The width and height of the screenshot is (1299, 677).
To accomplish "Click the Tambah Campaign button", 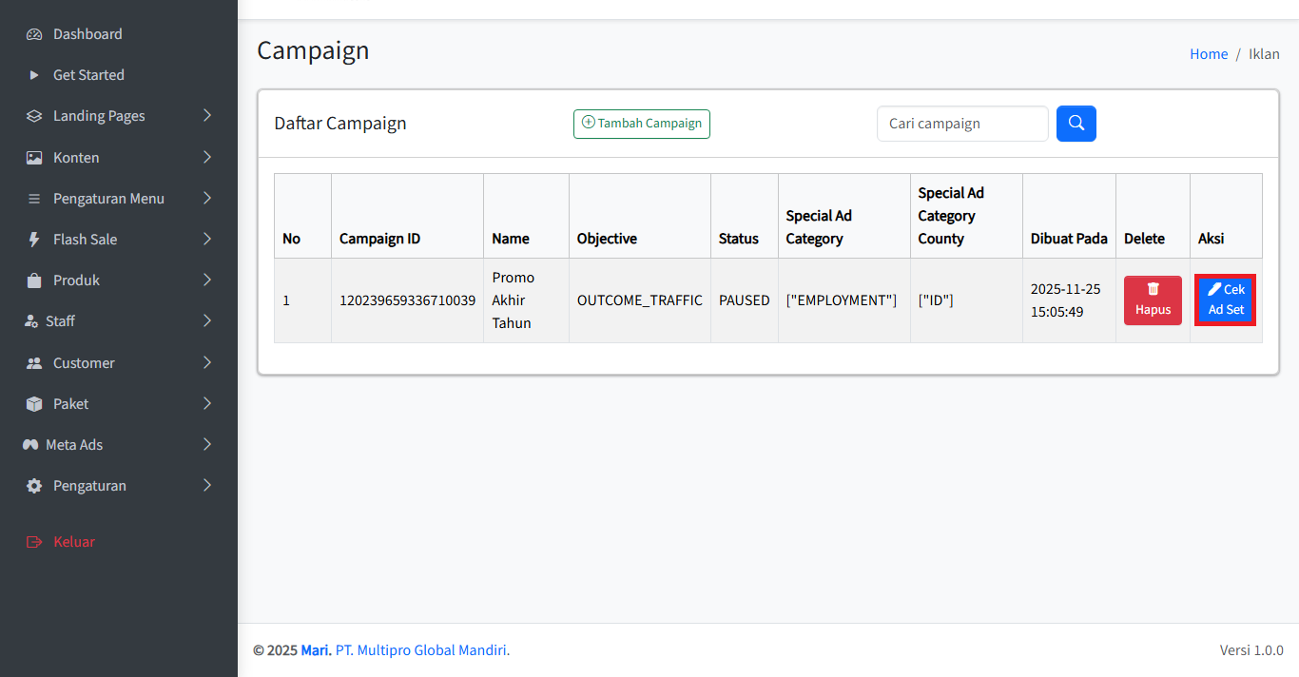I will point(642,124).
